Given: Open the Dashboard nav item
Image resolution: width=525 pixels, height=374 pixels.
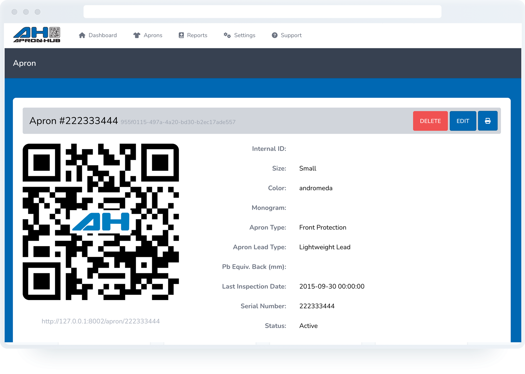Looking at the screenshot, I should (102, 35).
